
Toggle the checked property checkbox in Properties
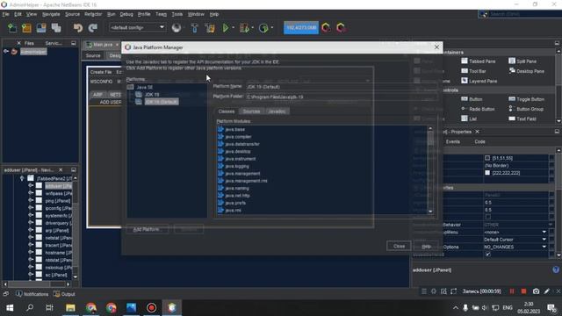[488, 254]
